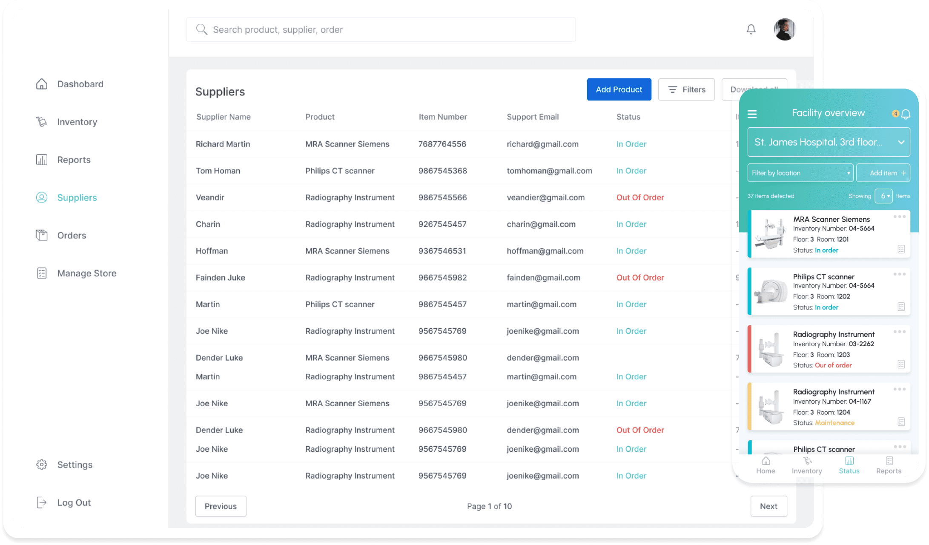Click the search magnifier icon
The width and height of the screenshot is (929, 545).
click(201, 29)
